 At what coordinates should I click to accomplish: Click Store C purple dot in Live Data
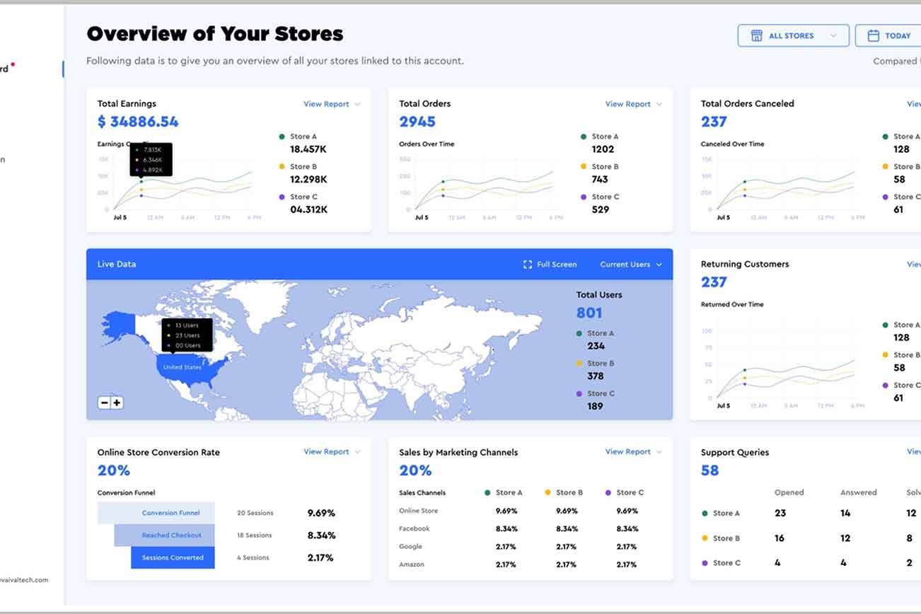pyautogui.click(x=579, y=394)
